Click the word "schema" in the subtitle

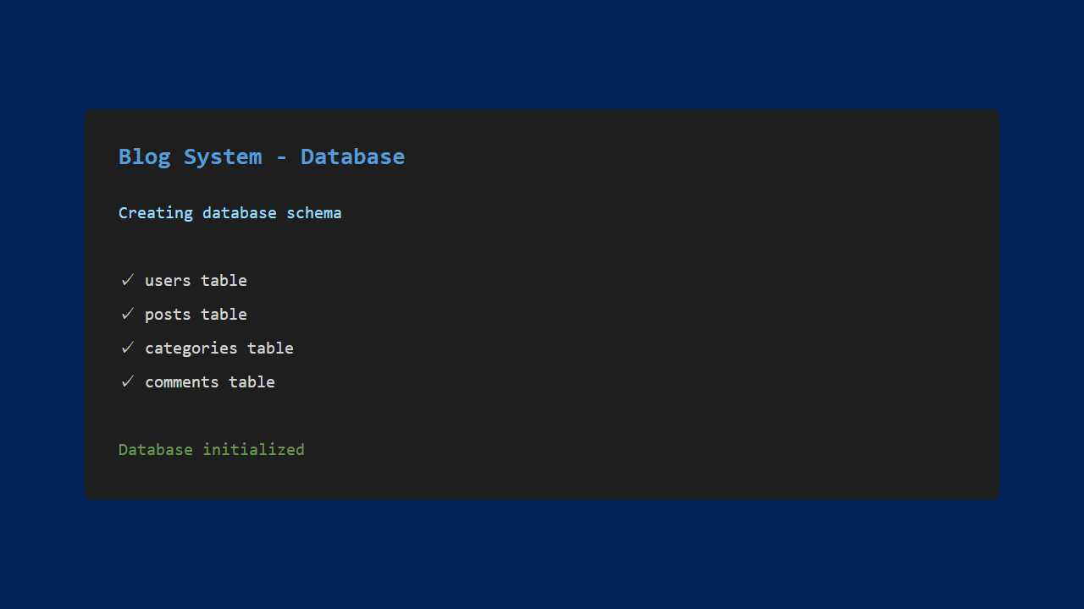[x=313, y=213]
